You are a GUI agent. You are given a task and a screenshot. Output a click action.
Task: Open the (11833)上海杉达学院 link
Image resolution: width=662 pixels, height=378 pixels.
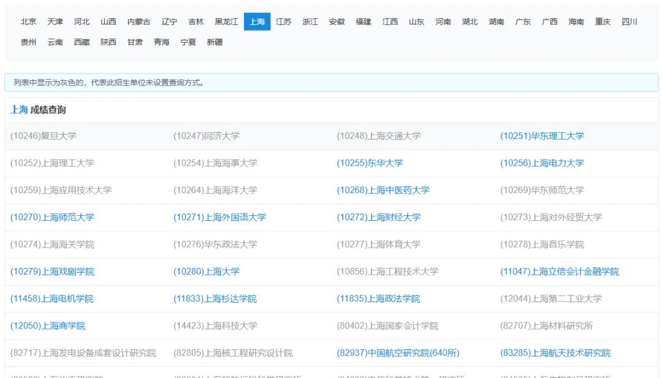pyautogui.click(x=215, y=298)
